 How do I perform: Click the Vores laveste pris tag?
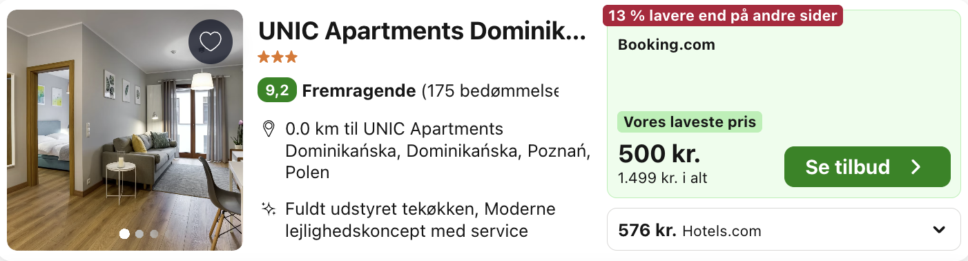click(x=690, y=123)
